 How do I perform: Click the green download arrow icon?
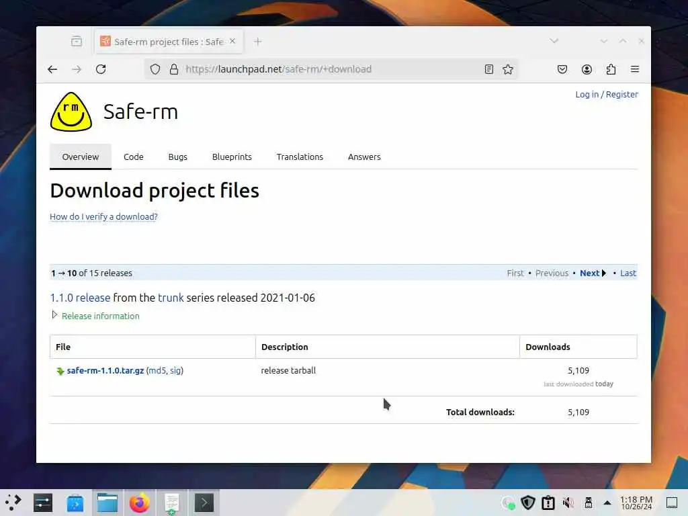pos(60,371)
